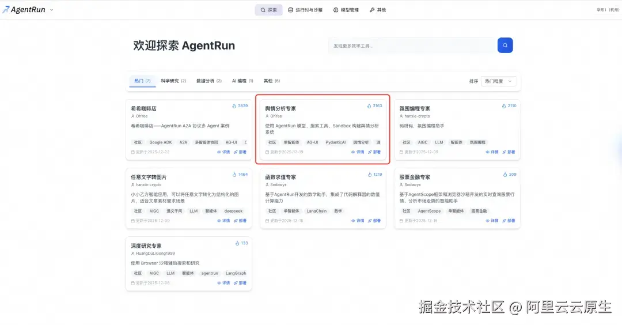Click author OhYee on the 希希咖啡店 card

pos(139,116)
